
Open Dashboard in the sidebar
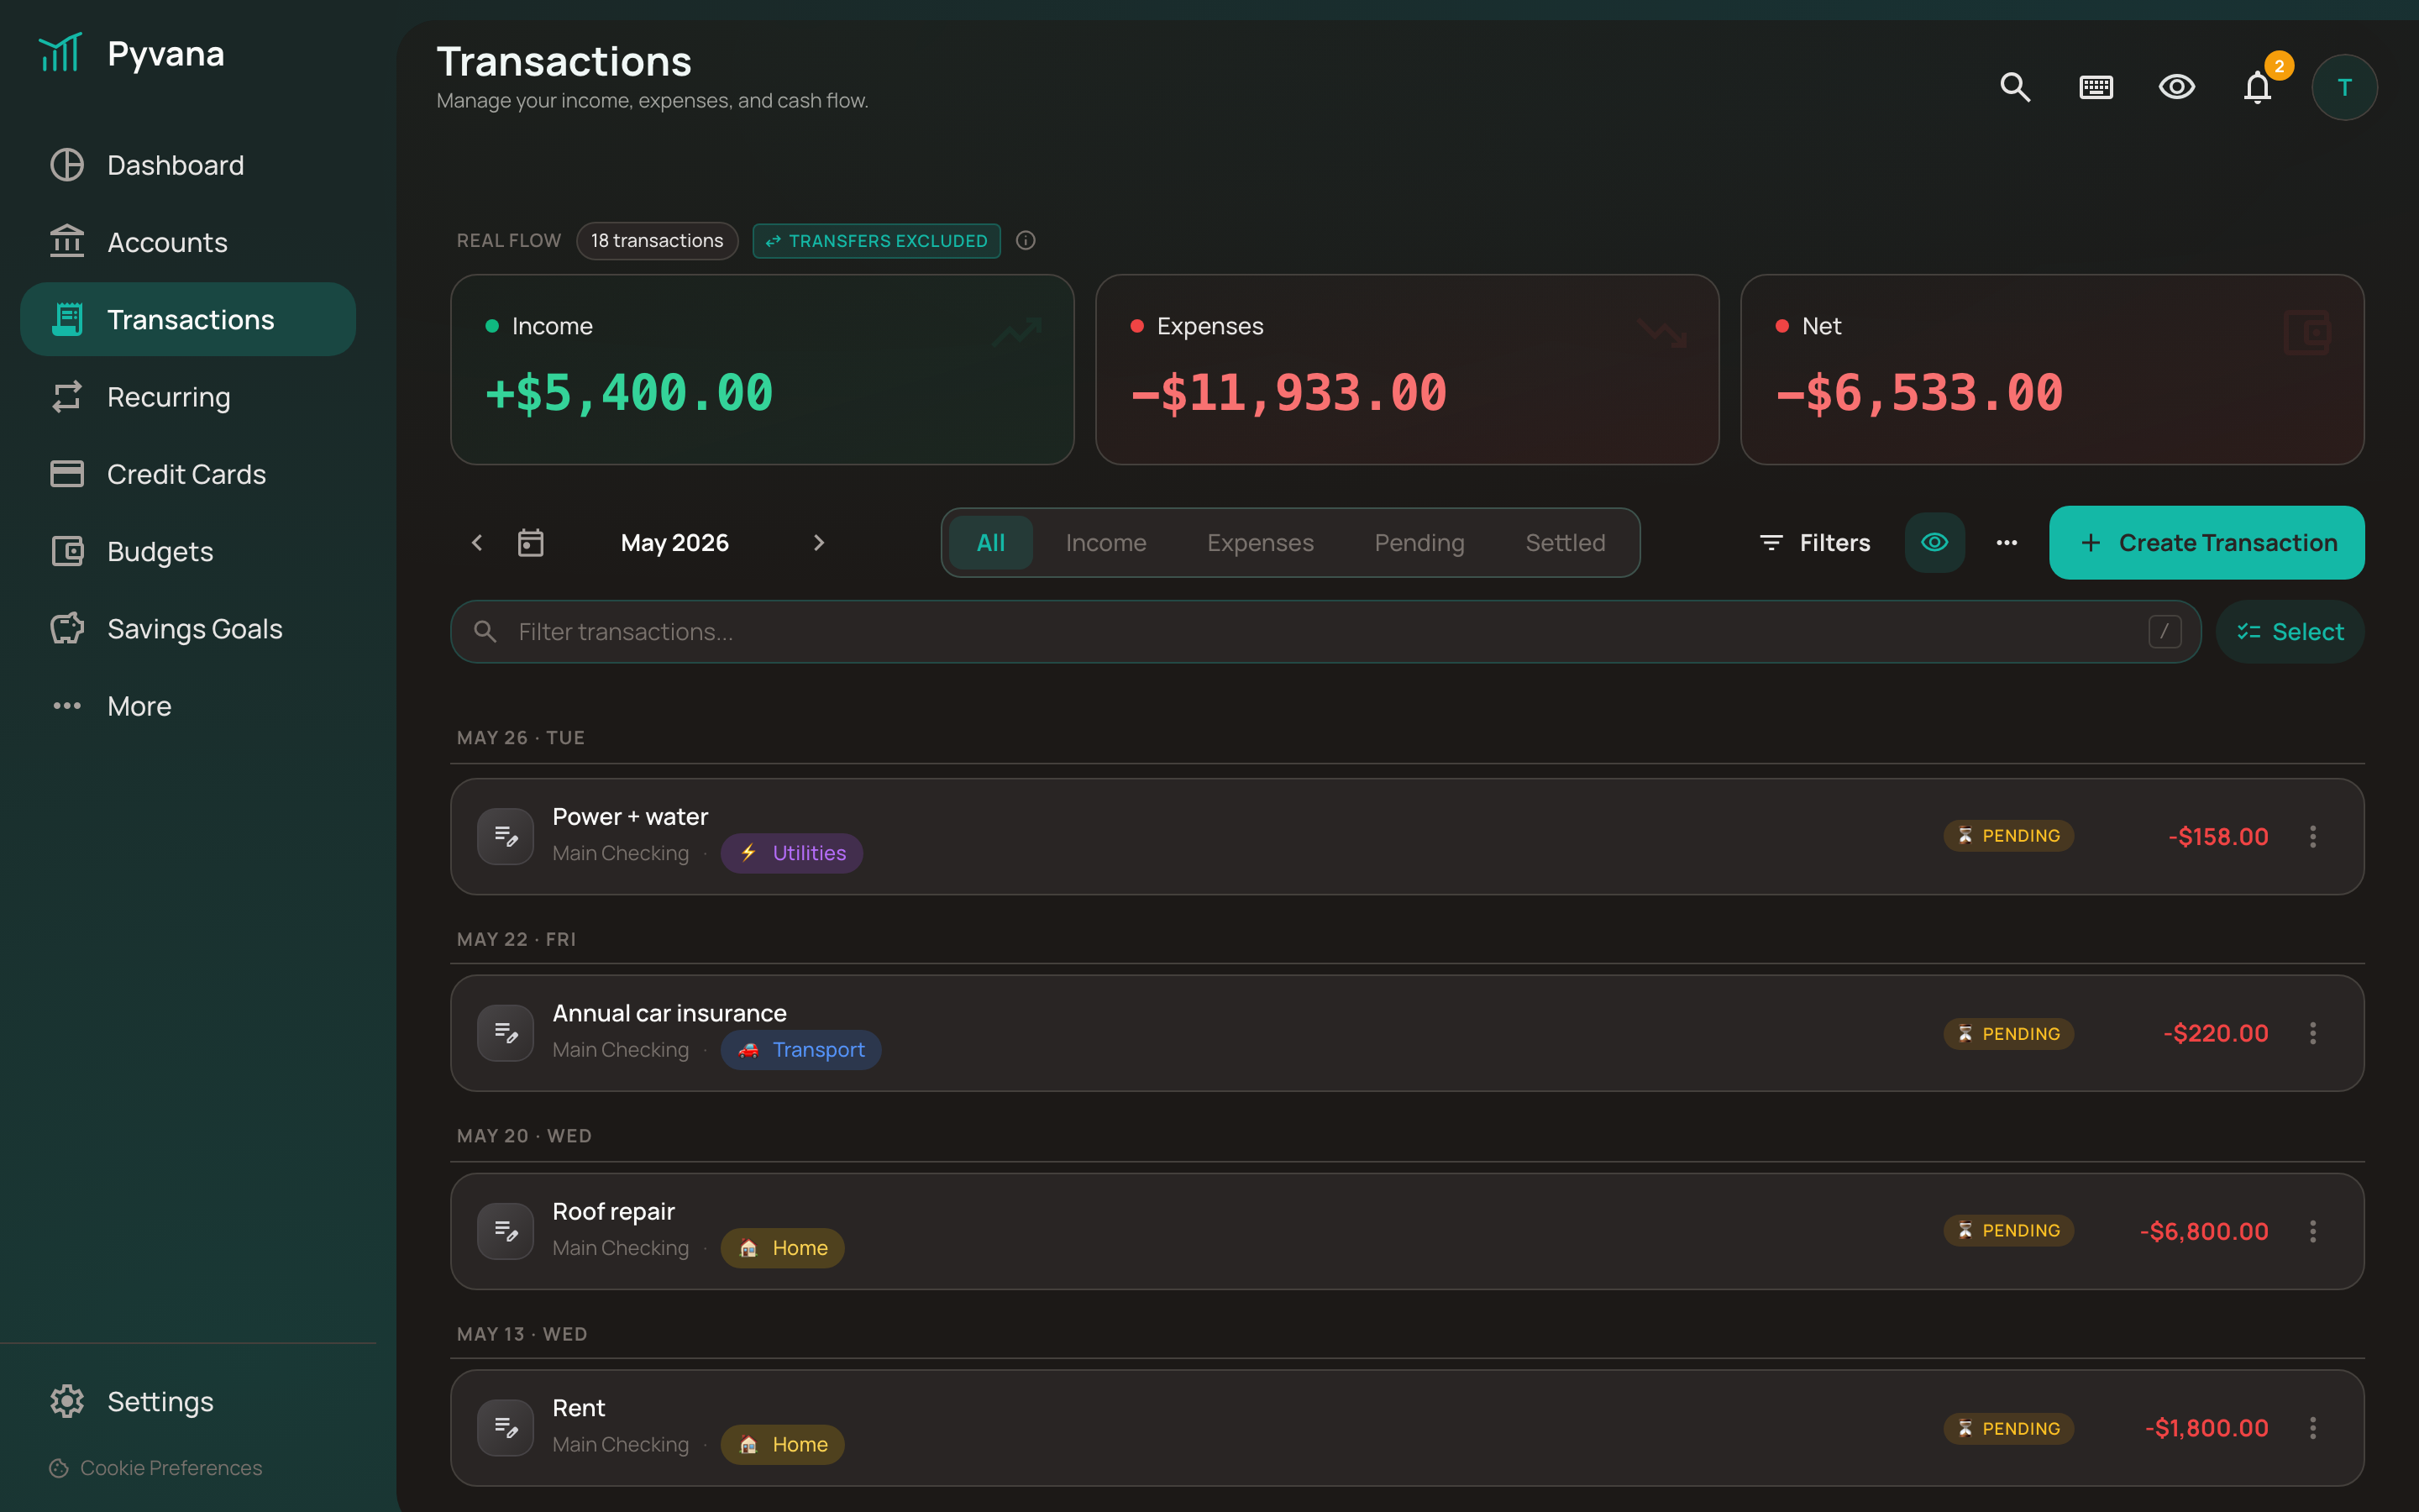(x=188, y=165)
